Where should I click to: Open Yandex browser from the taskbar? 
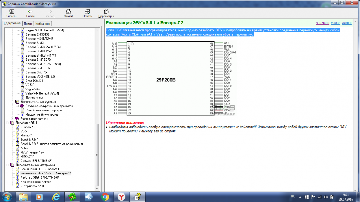pyautogui.click(x=121, y=197)
